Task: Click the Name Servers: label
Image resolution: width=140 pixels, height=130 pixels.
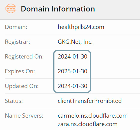Action: coord(24,116)
